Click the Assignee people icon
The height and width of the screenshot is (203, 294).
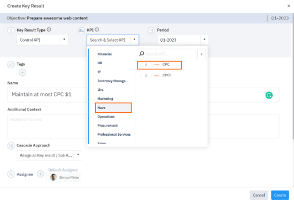tap(11, 174)
